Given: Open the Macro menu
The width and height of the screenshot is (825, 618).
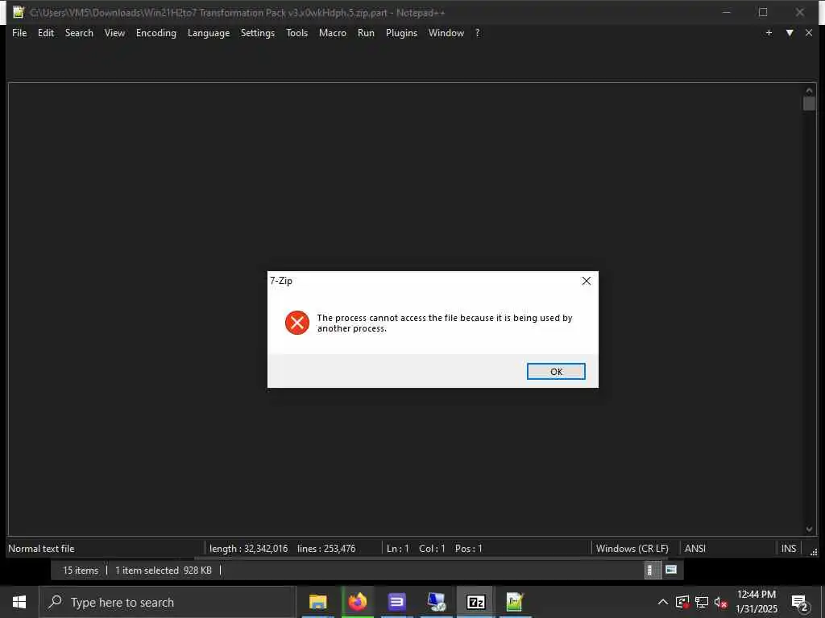Looking at the screenshot, I should (x=333, y=32).
